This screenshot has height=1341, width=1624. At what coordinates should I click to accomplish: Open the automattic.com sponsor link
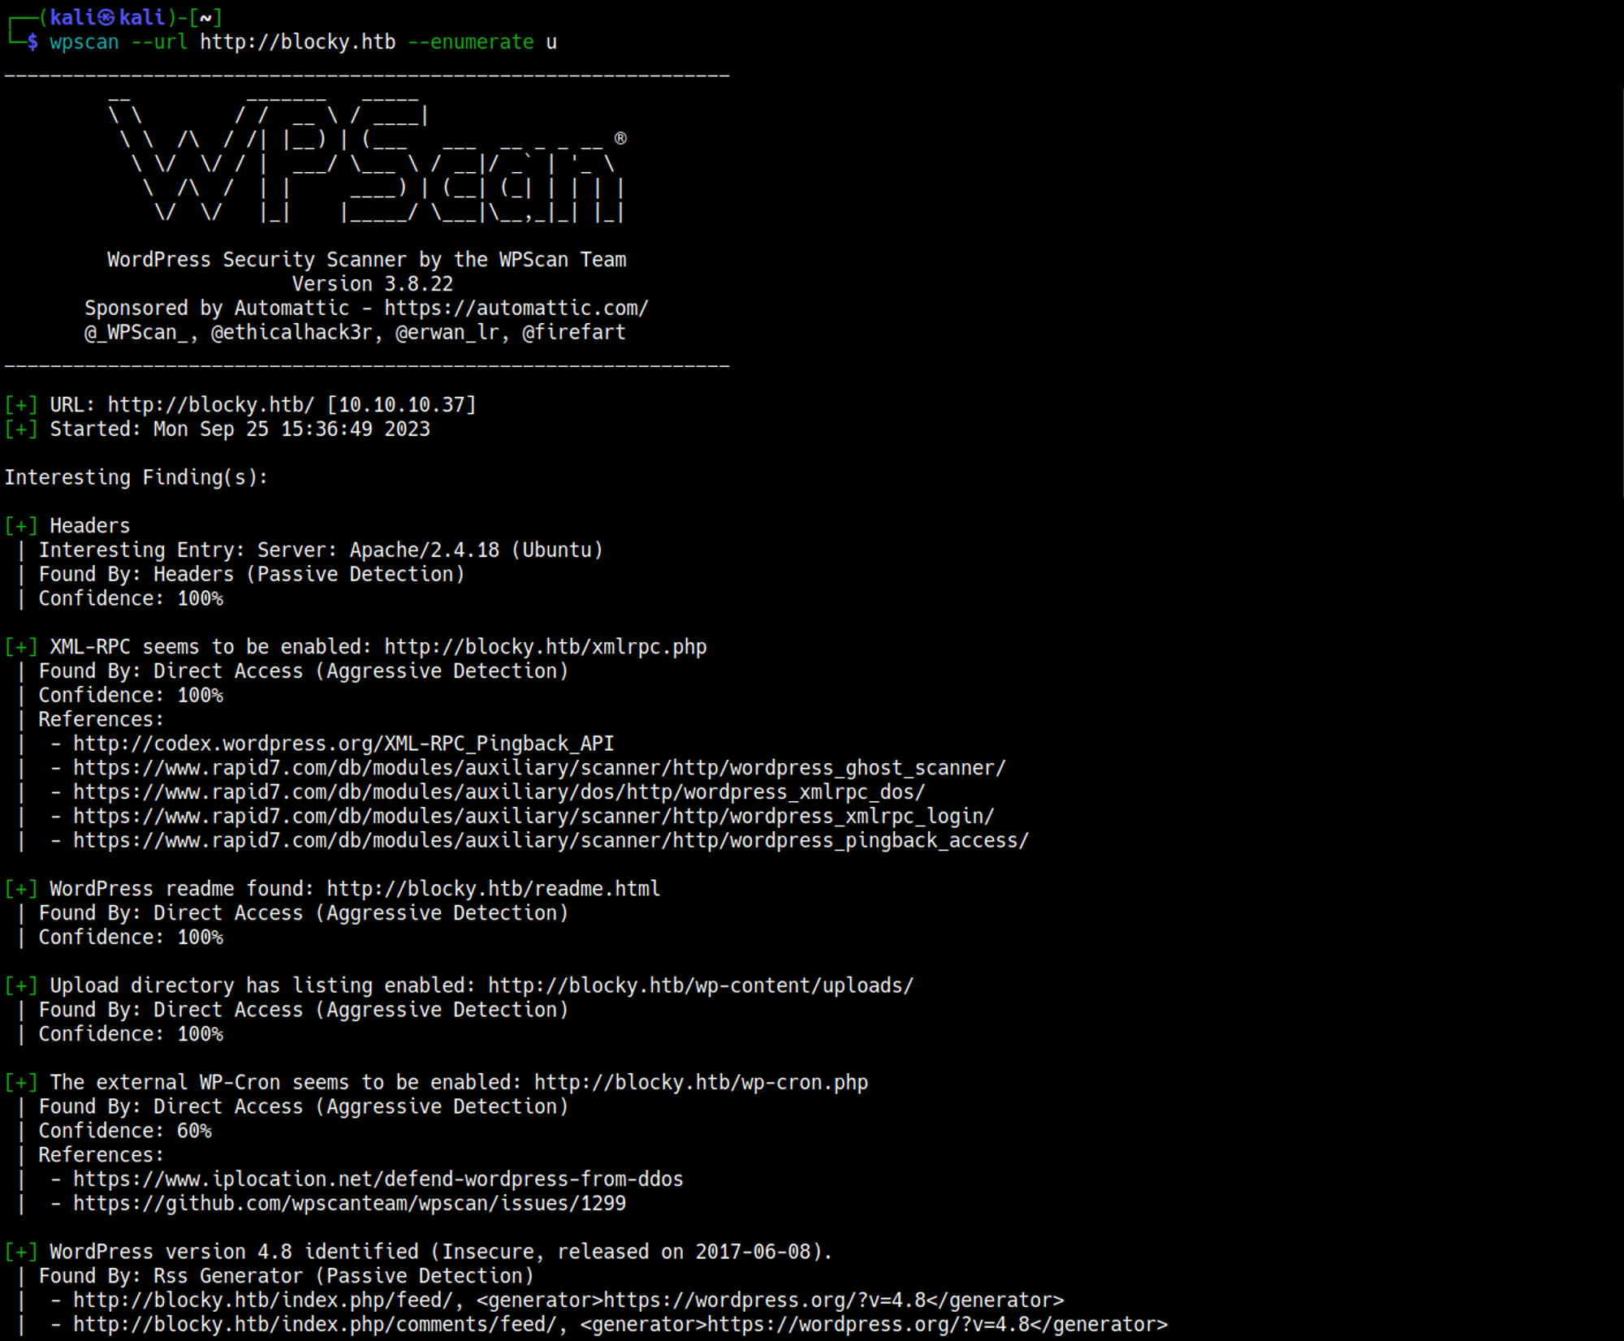point(516,308)
